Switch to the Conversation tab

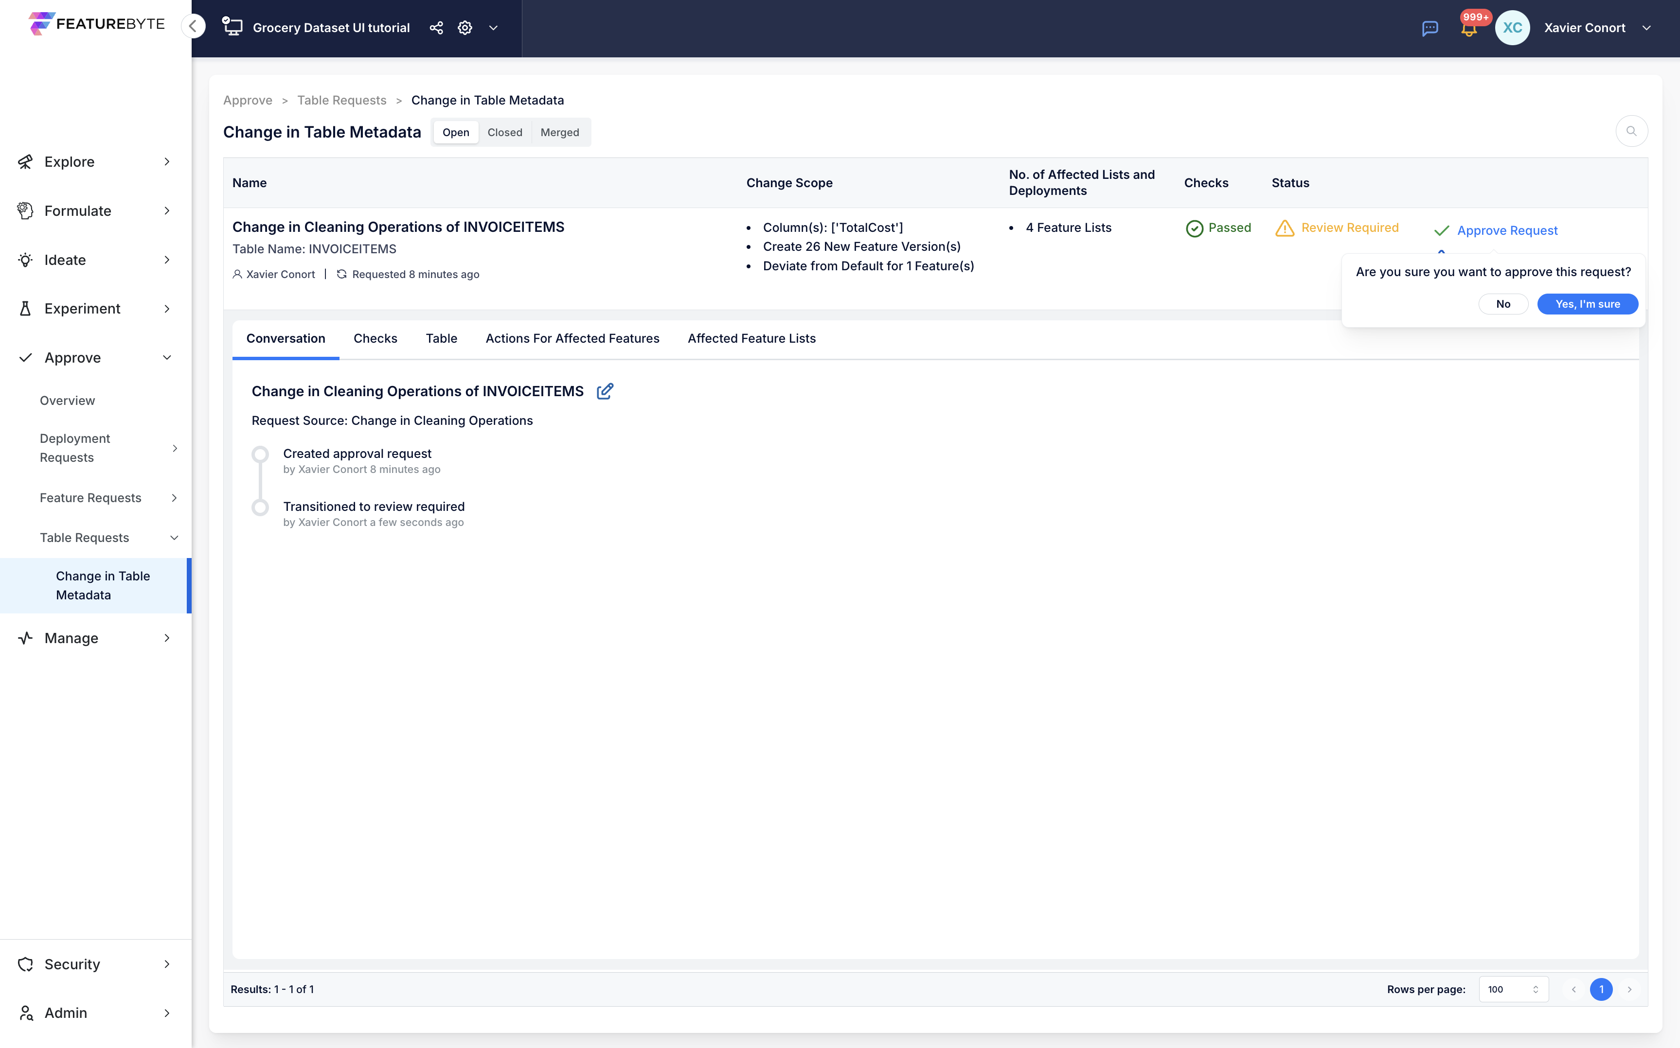(x=286, y=338)
